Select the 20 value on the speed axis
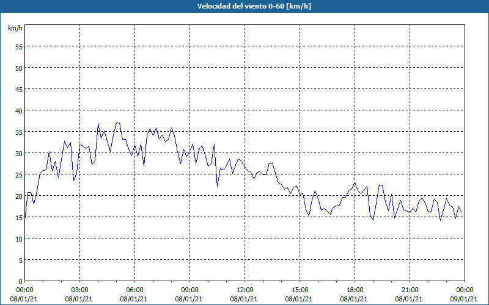This screenshot has height=305, width=489. (19, 196)
